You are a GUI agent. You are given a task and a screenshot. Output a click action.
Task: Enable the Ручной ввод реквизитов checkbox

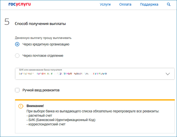coord(17,90)
